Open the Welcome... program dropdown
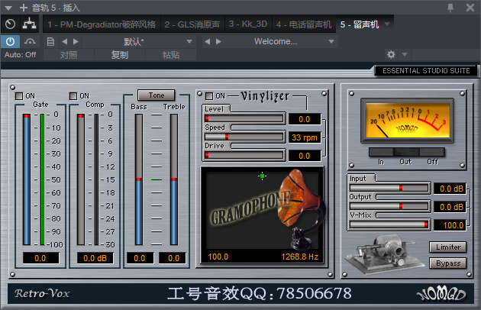481x310 pixels. click(280, 41)
